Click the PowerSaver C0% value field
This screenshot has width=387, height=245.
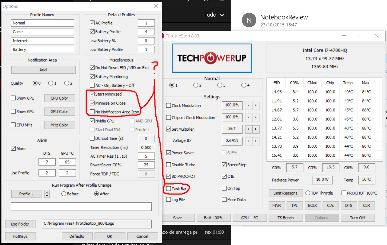(146, 165)
